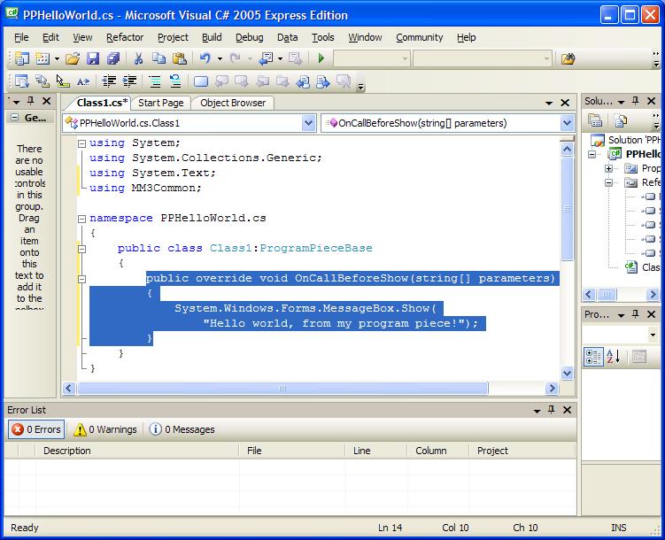Open the Properties panel object dropdown
Image resolution: width=665 pixels, height=540 pixels.
pyautogui.click(x=653, y=335)
